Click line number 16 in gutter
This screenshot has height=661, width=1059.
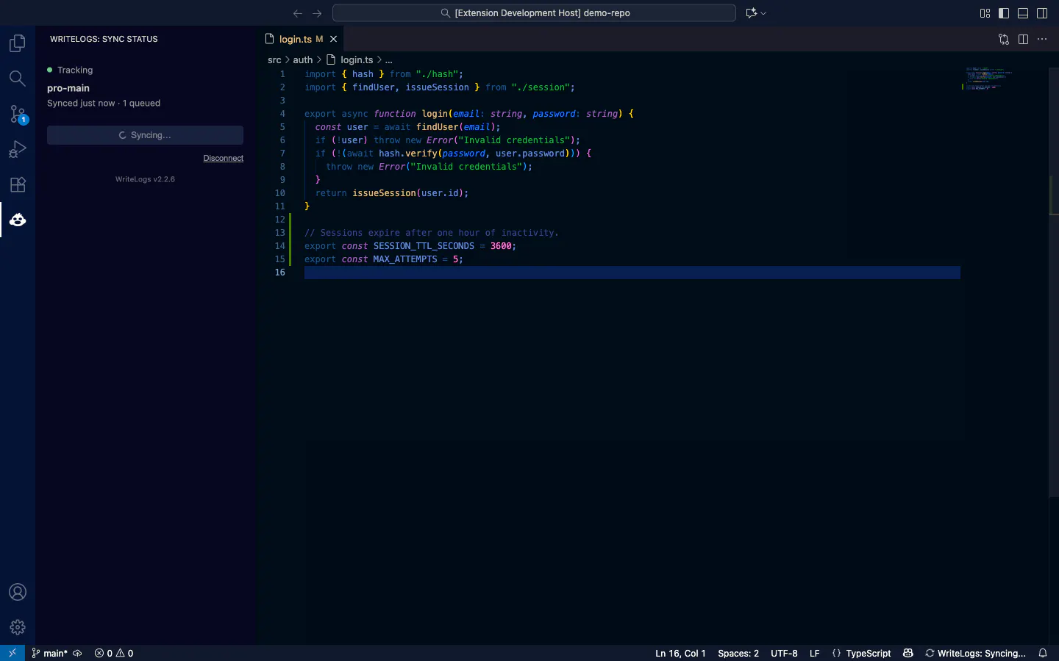280,272
